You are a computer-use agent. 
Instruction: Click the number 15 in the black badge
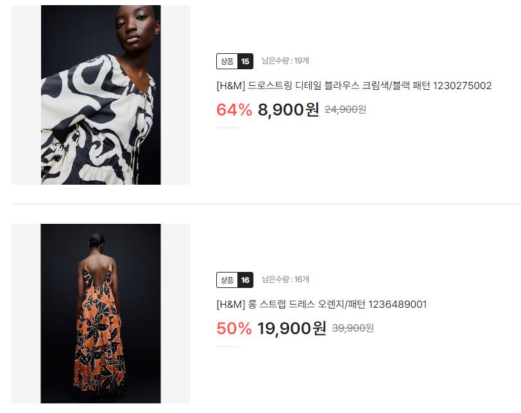245,61
